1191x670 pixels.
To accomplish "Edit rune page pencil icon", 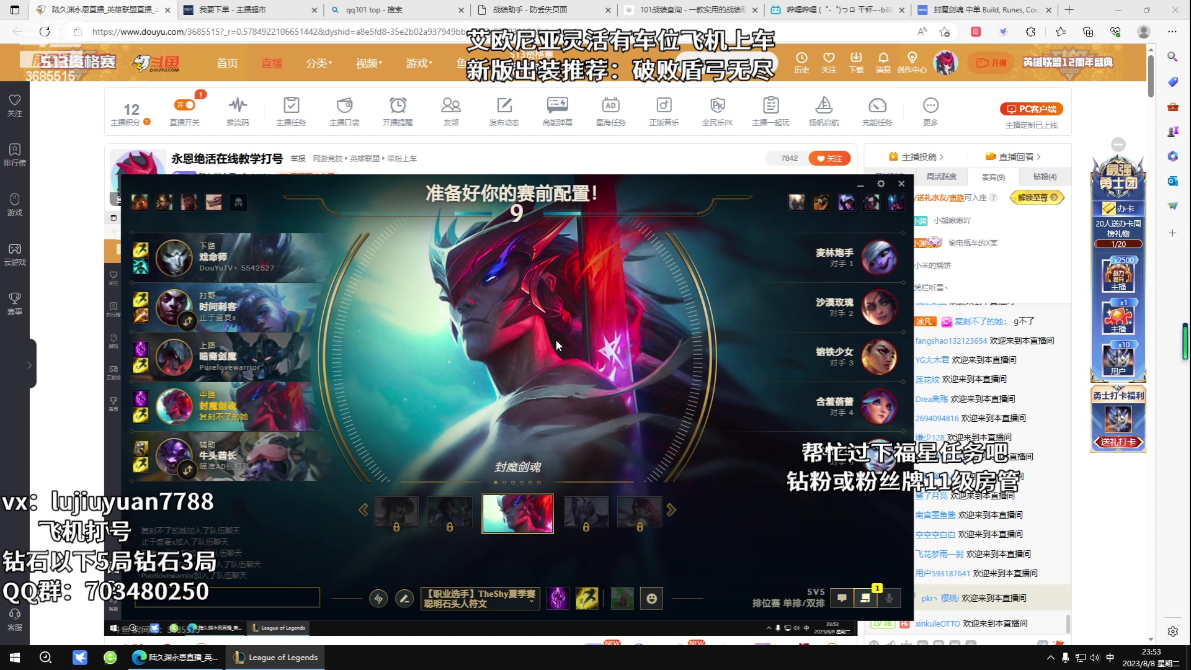I will click(404, 599).
